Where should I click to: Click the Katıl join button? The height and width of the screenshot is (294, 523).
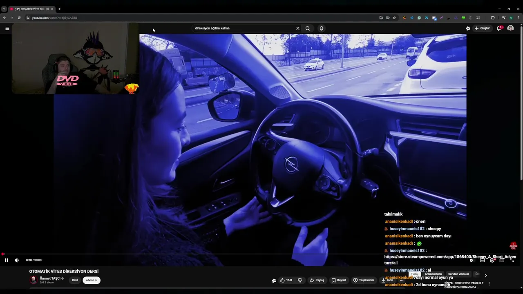[x=75, y=280]
